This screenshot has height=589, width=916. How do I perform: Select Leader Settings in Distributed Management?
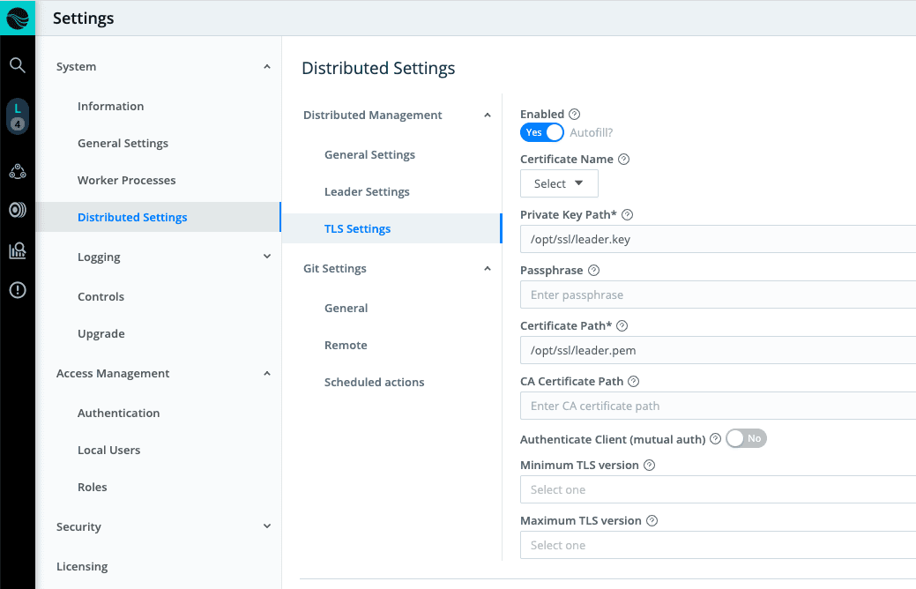click(367, 191)
